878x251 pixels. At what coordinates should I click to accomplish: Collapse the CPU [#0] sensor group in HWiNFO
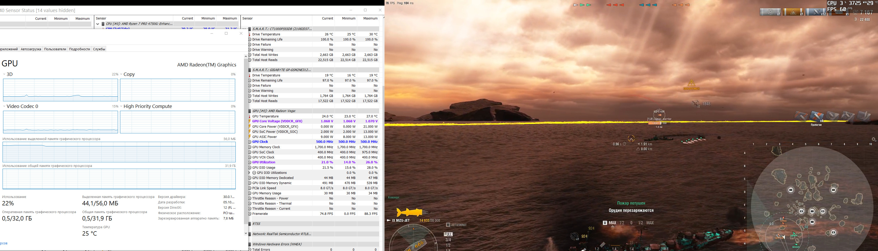pos(98,24)
